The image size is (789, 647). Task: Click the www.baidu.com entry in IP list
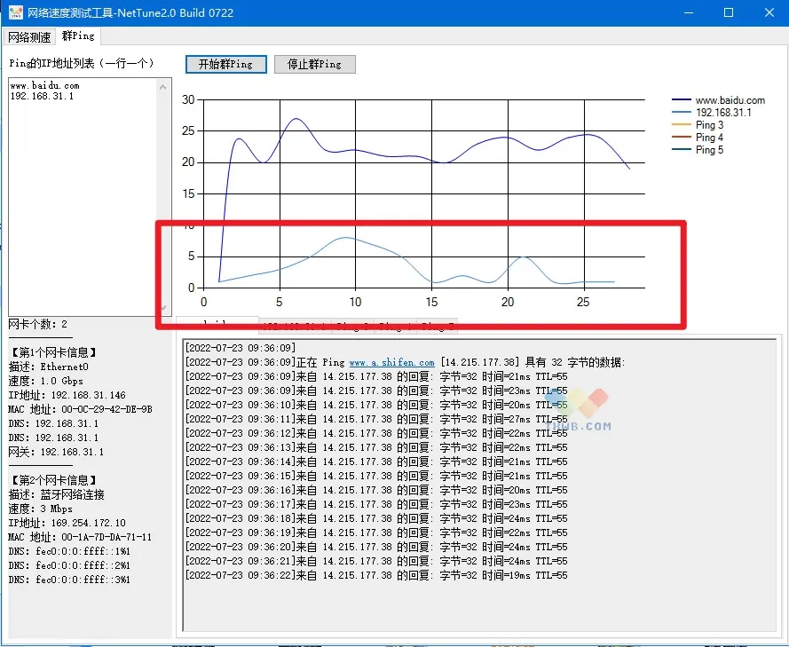(44, 85)
